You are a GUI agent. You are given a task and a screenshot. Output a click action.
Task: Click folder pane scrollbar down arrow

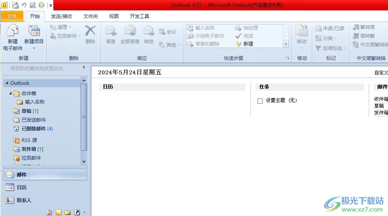[x=84, y=162]
